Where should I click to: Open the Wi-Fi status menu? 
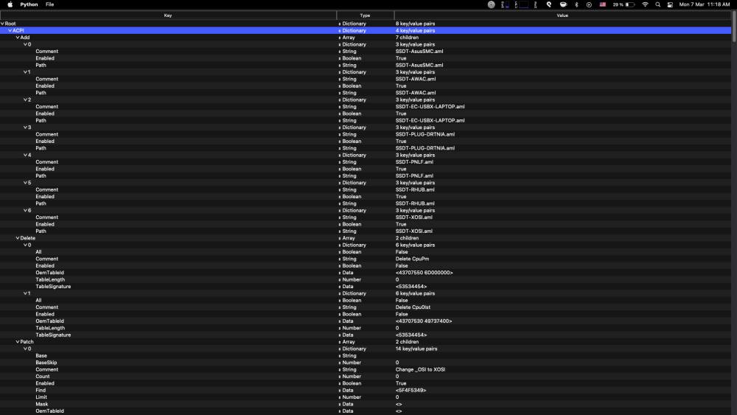(x=646, y=4)
